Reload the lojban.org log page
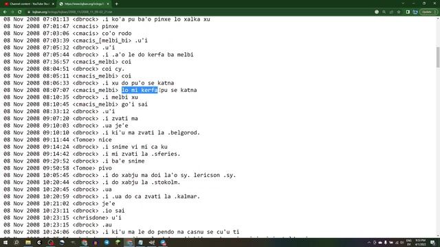440x247 pixels. point(20,12)
